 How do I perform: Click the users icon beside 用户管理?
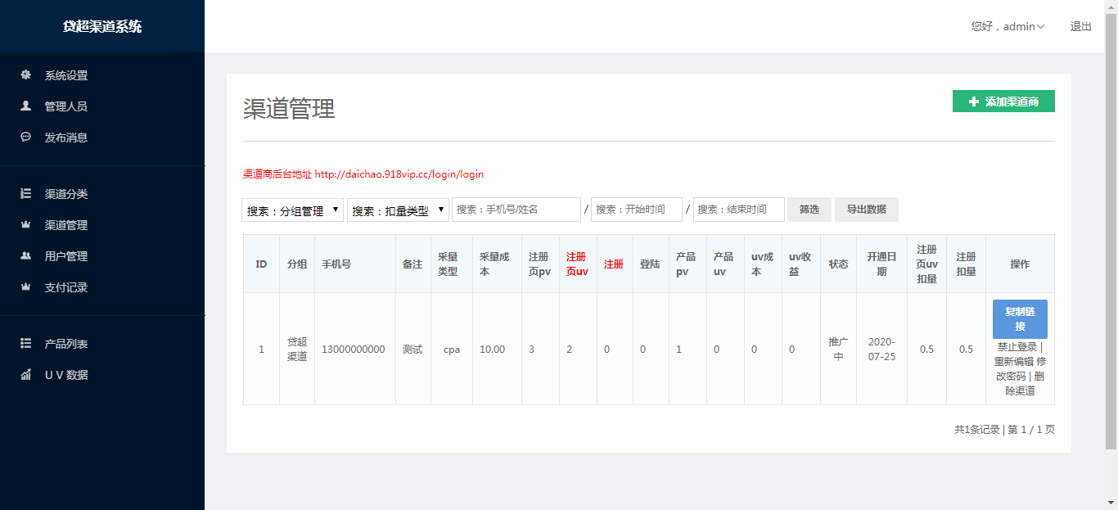(x=26, y=256)
